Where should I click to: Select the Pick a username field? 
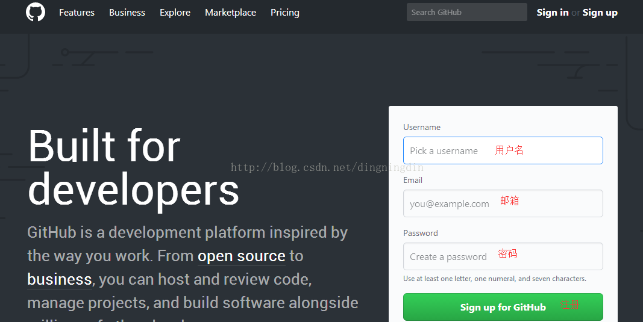click(x=503, y=150)
